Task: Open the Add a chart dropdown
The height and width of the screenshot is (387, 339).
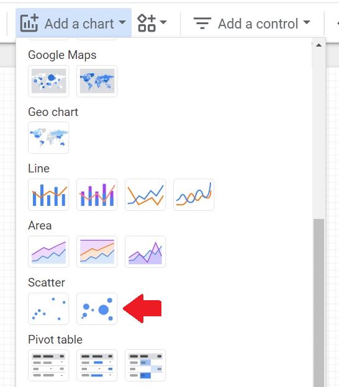Action: point(73,23)
